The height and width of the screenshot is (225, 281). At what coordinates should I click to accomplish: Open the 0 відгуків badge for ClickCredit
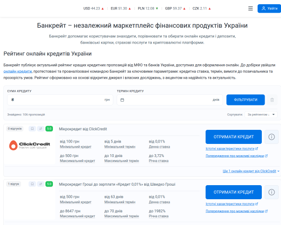[15, 128]
